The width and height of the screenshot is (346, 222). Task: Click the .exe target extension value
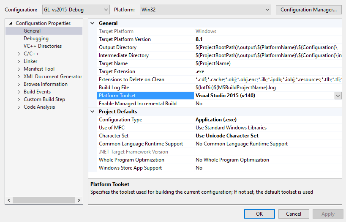(200, 71)
